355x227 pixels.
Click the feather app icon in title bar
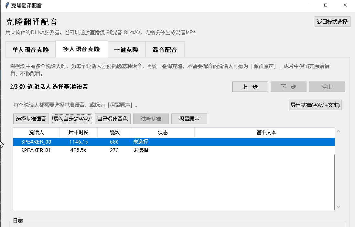click(7, 5)
